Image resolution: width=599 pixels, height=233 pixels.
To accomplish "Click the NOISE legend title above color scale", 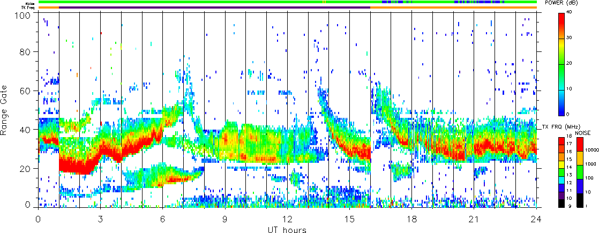I will (x=583, y=132).
